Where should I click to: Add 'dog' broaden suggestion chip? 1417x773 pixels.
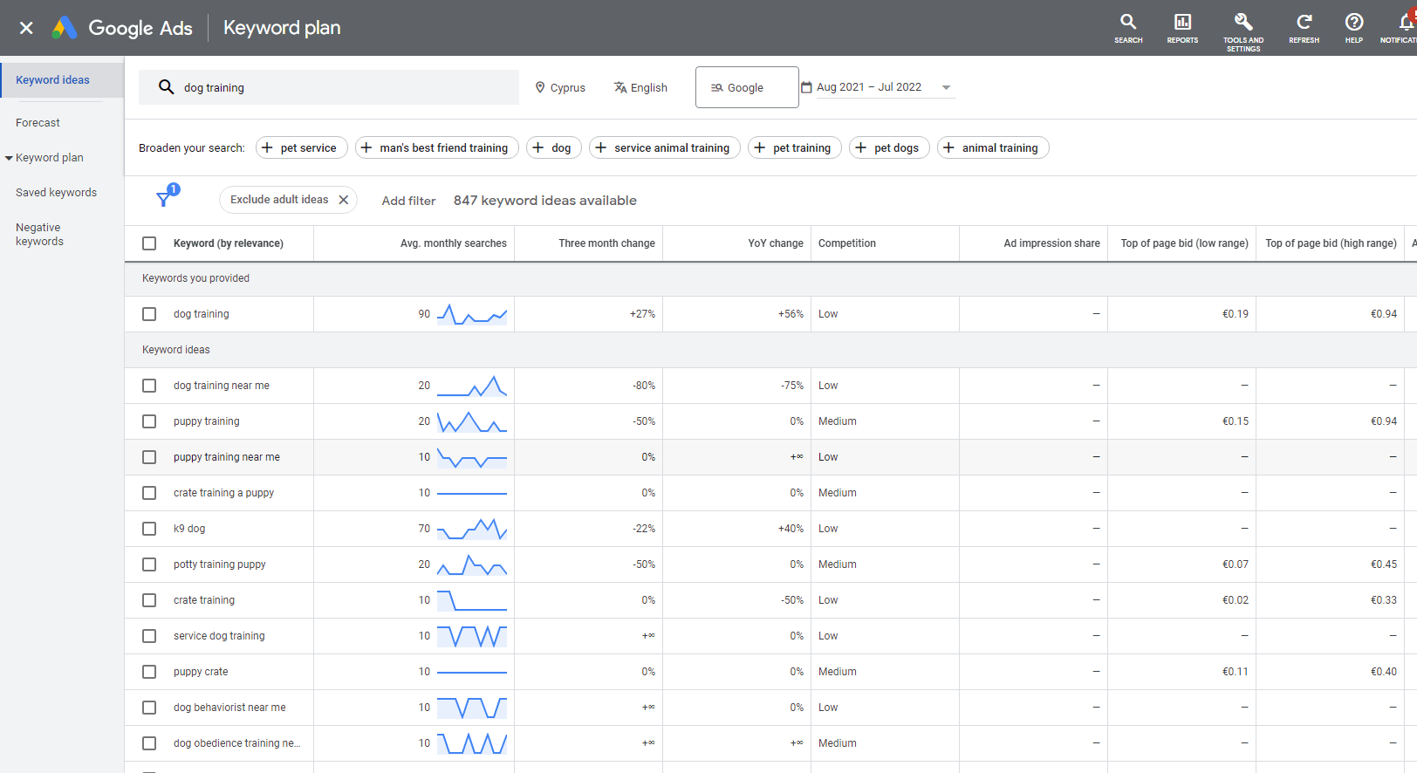[553, 147]
